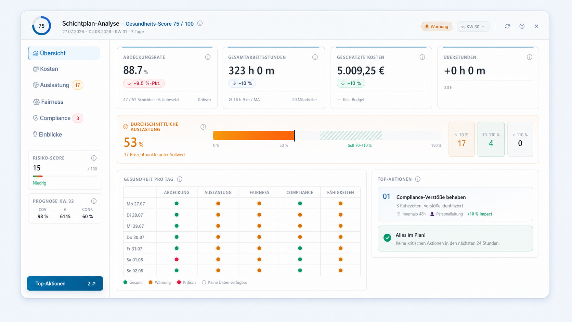Screen dimensions: 572x322
Task: Open Compliance-Verstöße beheben action card
Action: [x=455, y=204]
